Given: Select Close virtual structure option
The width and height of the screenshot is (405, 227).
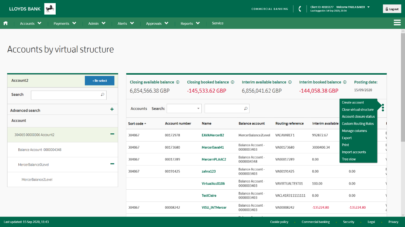Looking at the screenshot, I should tap(357, 110).
